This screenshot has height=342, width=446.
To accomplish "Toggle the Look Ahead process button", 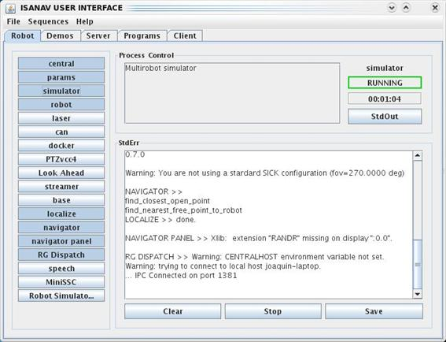I will pyautogui.click(x=61, y=173).
